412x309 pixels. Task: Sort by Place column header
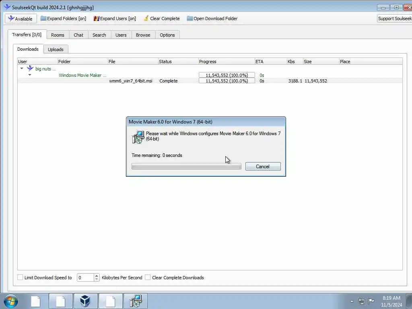click(371, 62)
